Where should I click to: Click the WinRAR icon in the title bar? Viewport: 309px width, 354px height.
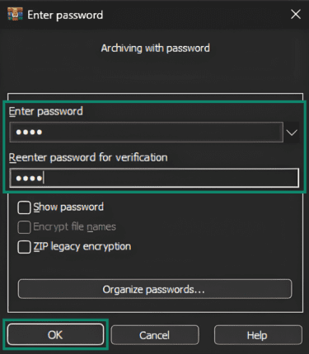click(15, 14)
